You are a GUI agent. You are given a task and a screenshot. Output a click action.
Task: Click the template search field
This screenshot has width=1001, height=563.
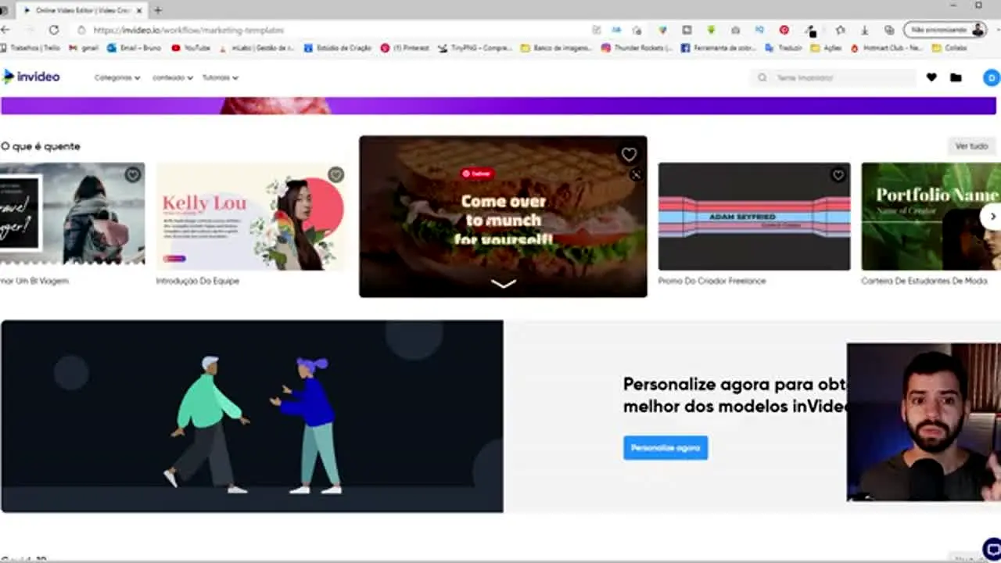pyautogui.click(x=834, y=77)
